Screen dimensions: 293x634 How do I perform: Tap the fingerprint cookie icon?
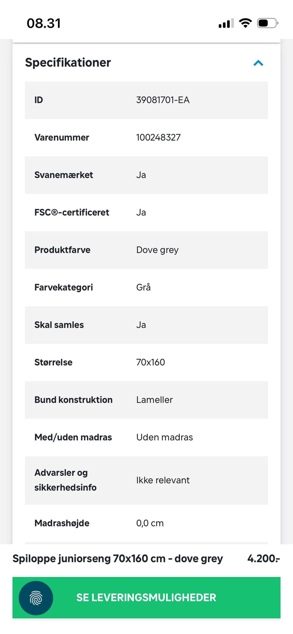coord(36,598)
